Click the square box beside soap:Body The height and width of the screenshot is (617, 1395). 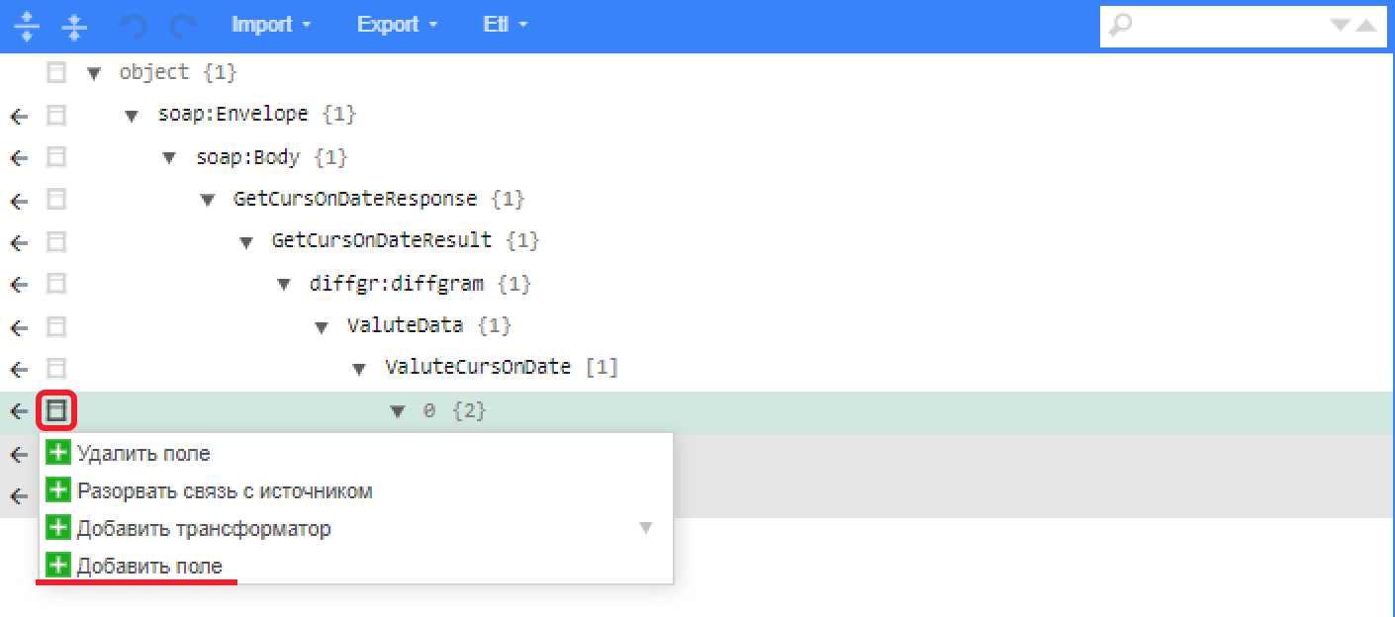pos(56,157)
